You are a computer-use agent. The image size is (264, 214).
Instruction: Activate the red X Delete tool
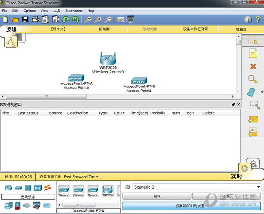click(253, 66)
